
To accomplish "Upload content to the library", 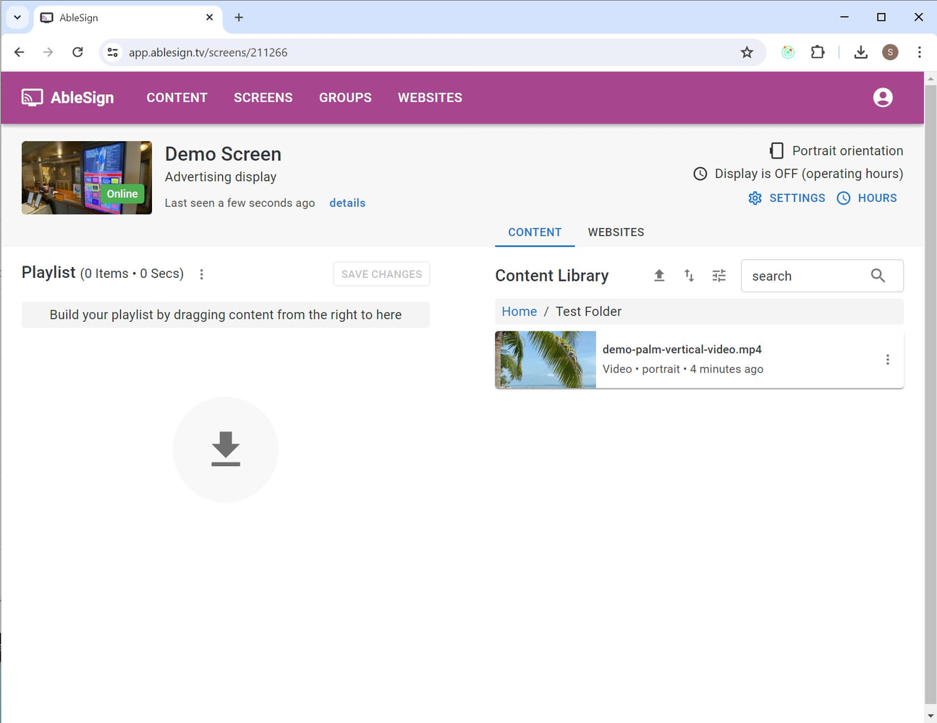I will pos(659,275).
